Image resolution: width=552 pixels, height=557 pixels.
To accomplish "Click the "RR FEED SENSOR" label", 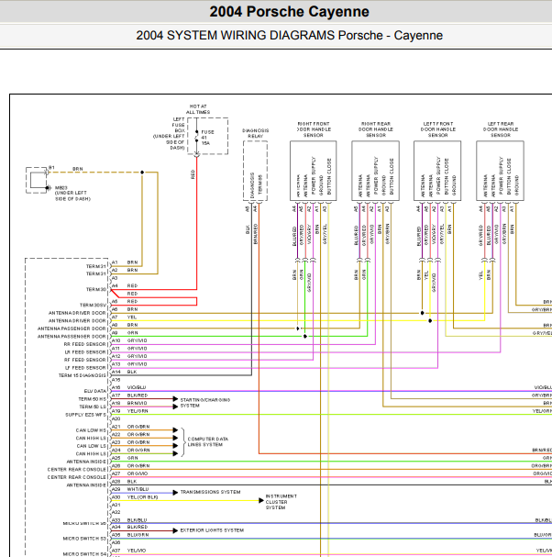I will [x=85, y=344].
